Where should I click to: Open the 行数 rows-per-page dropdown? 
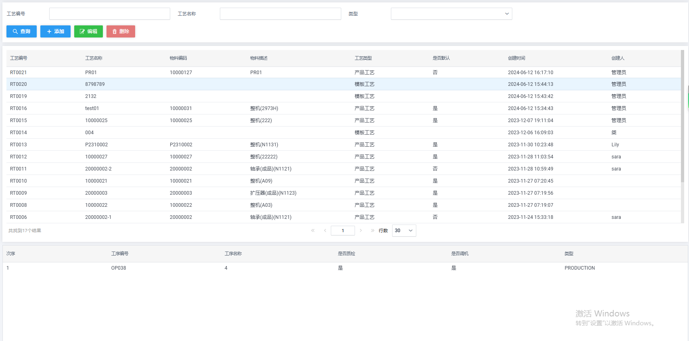pos(404,231)
